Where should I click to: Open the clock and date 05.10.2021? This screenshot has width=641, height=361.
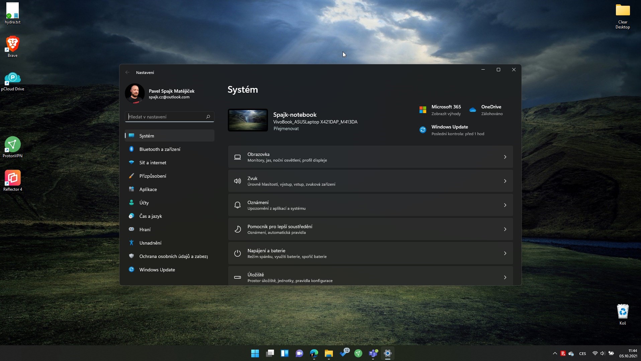[628, 353]
